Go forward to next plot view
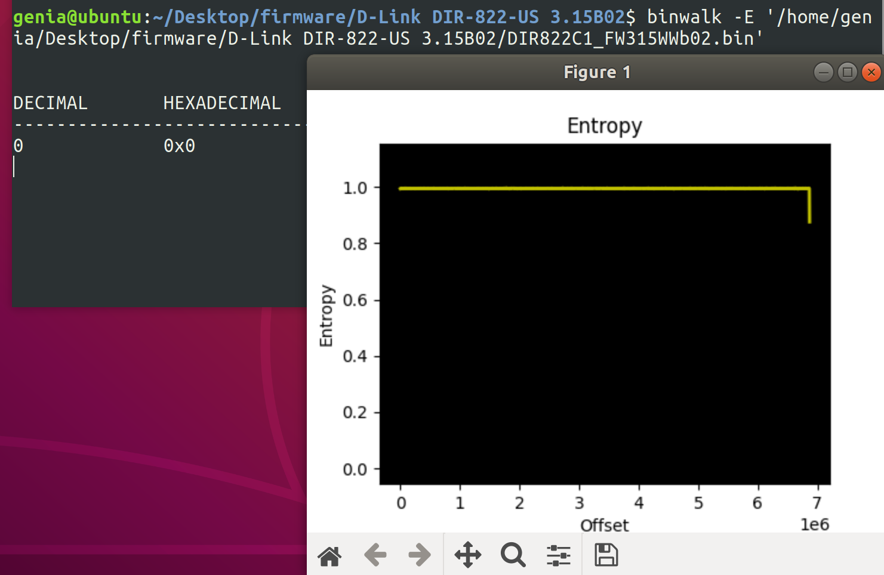The image size is (884, 575). (420, 555)
